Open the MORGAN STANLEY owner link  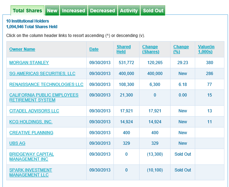point(29,63)
